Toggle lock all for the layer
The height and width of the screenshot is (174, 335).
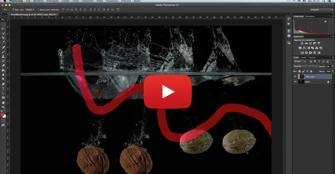click(311, 71)
